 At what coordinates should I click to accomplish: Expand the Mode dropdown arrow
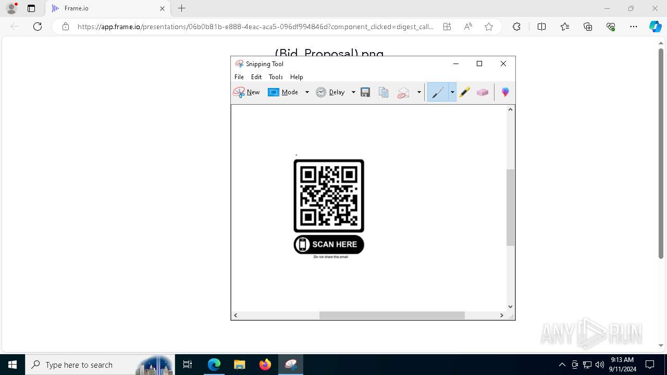(307, 92)
